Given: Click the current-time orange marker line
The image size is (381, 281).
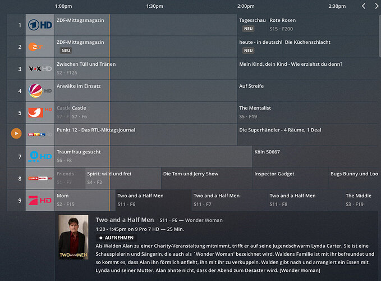Looking at the screenshot, I should (109, 112).
